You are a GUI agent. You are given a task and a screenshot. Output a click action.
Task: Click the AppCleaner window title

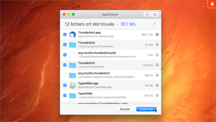(110, 14)
